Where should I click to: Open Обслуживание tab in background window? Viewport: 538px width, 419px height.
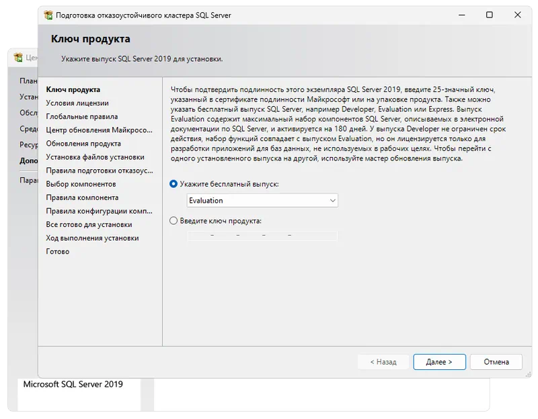28,113
